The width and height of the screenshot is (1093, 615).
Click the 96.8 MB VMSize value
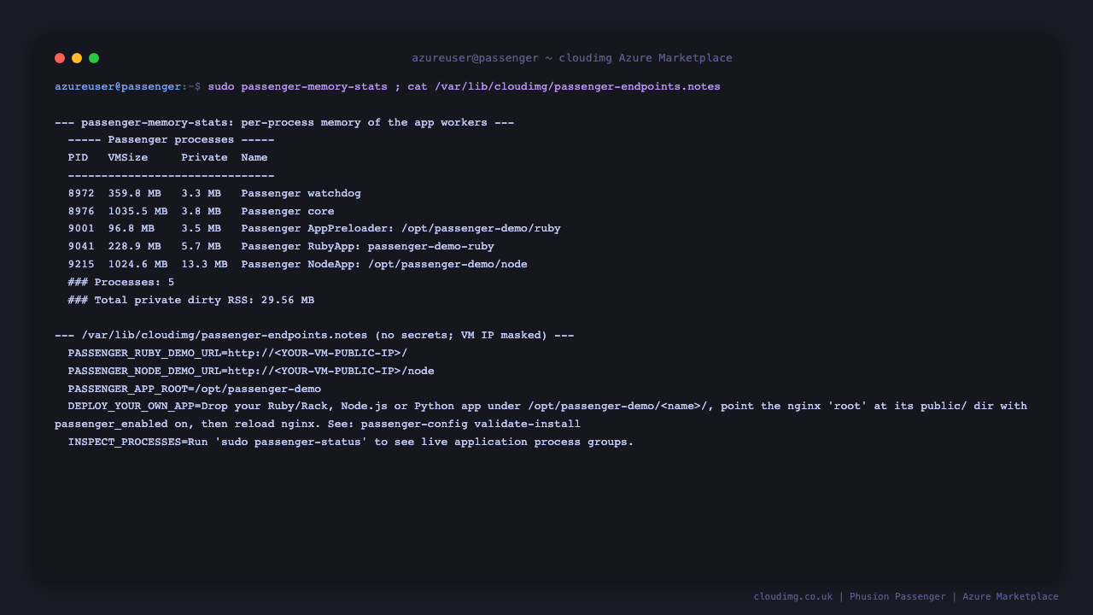[132, 228]
